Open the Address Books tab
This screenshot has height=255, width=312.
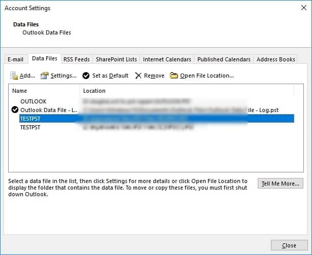[x=276, y=59]
